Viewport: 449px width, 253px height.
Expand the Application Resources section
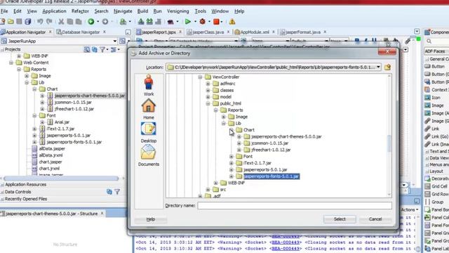pyautogui.click(x=3, y=184)
